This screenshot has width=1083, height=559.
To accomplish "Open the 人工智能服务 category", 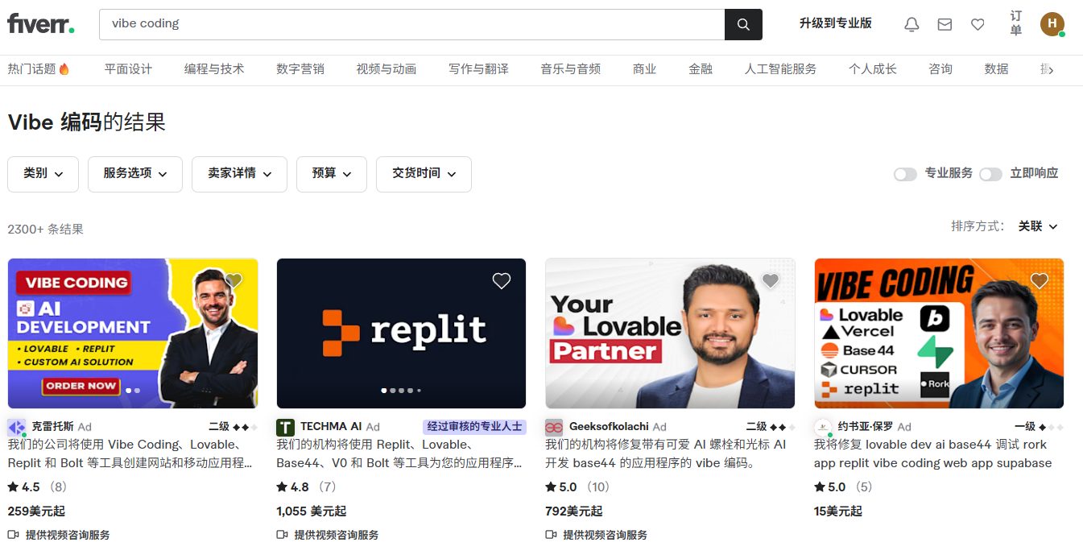I will coord(780,69).
